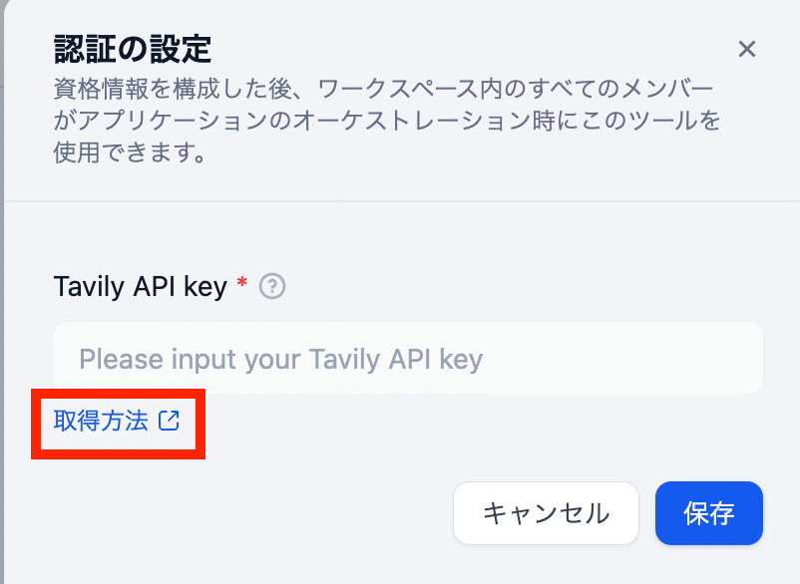Cancel the credential setup
800x584 pixels.
click(546, 513)
